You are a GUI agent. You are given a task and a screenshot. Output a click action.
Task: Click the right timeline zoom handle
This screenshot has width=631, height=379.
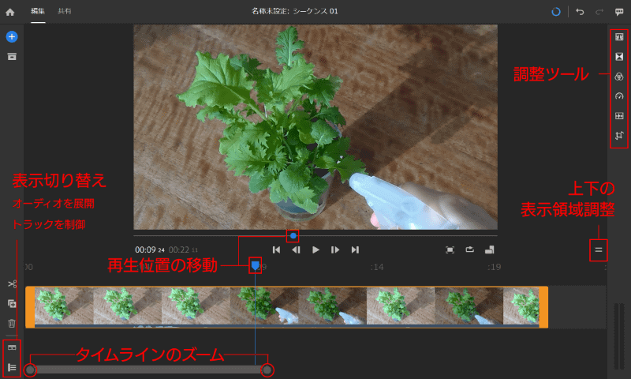point(267,370)
